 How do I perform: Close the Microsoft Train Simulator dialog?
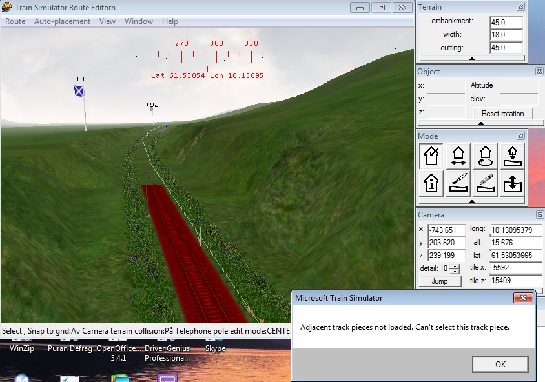tap(523, 297)
